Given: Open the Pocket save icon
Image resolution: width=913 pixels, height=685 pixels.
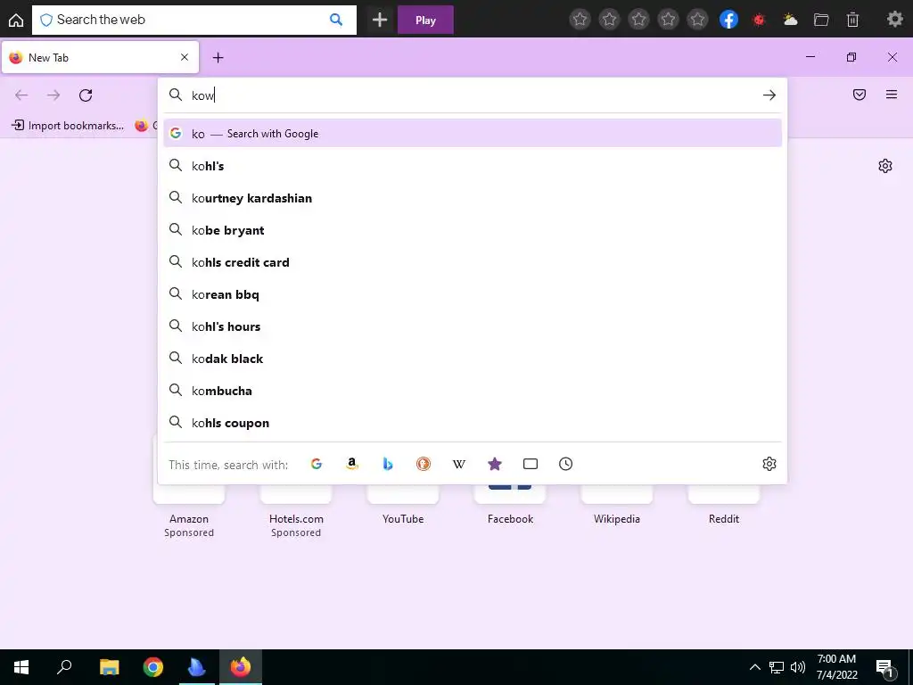Looking at the screenshot, I should point(860,95).
